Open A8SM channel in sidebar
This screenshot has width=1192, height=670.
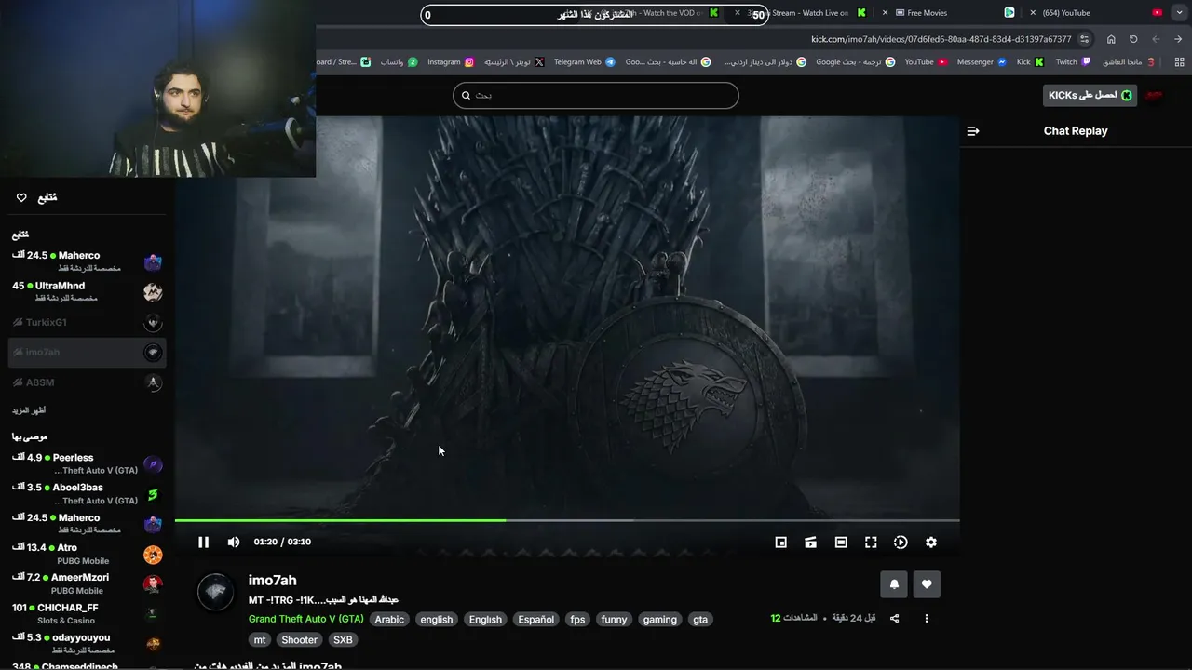pos(87,382)
